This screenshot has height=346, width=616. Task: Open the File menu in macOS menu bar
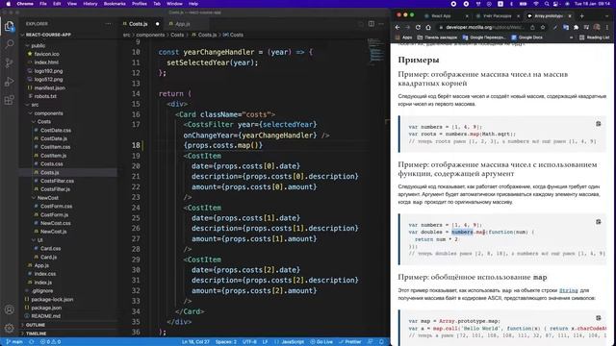click(x=43, y=4)
